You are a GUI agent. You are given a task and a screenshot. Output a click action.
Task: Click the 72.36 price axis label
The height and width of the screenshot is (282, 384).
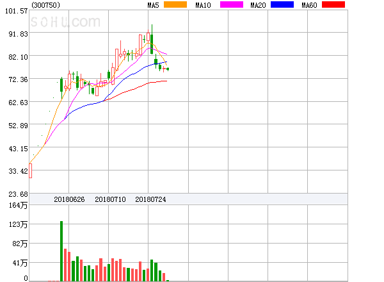coord(18,79)
